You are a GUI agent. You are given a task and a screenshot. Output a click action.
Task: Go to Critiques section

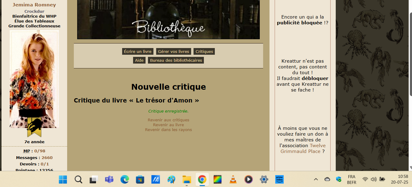point(204,51)
